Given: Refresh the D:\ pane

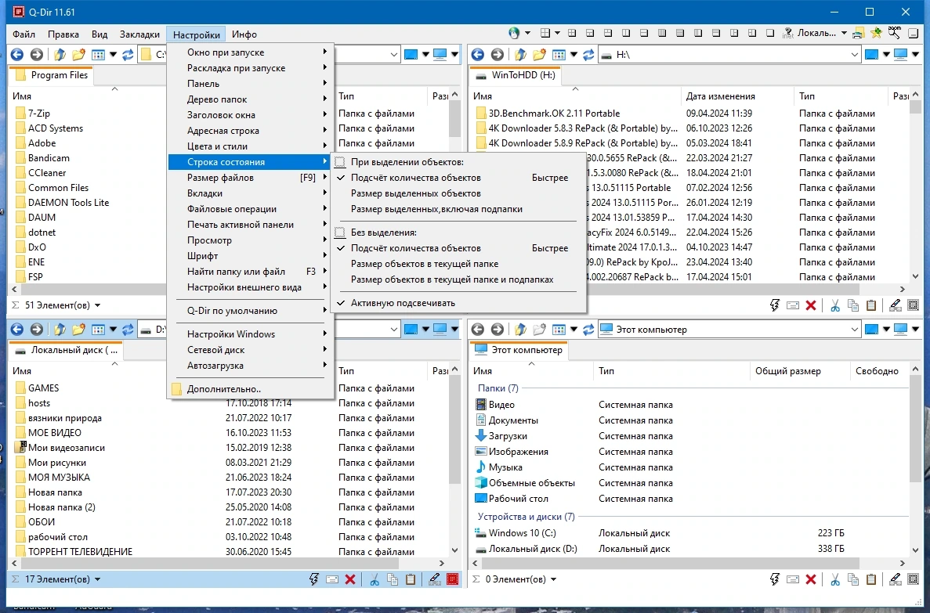Looking at the screenshot, I should click(128, 329).
